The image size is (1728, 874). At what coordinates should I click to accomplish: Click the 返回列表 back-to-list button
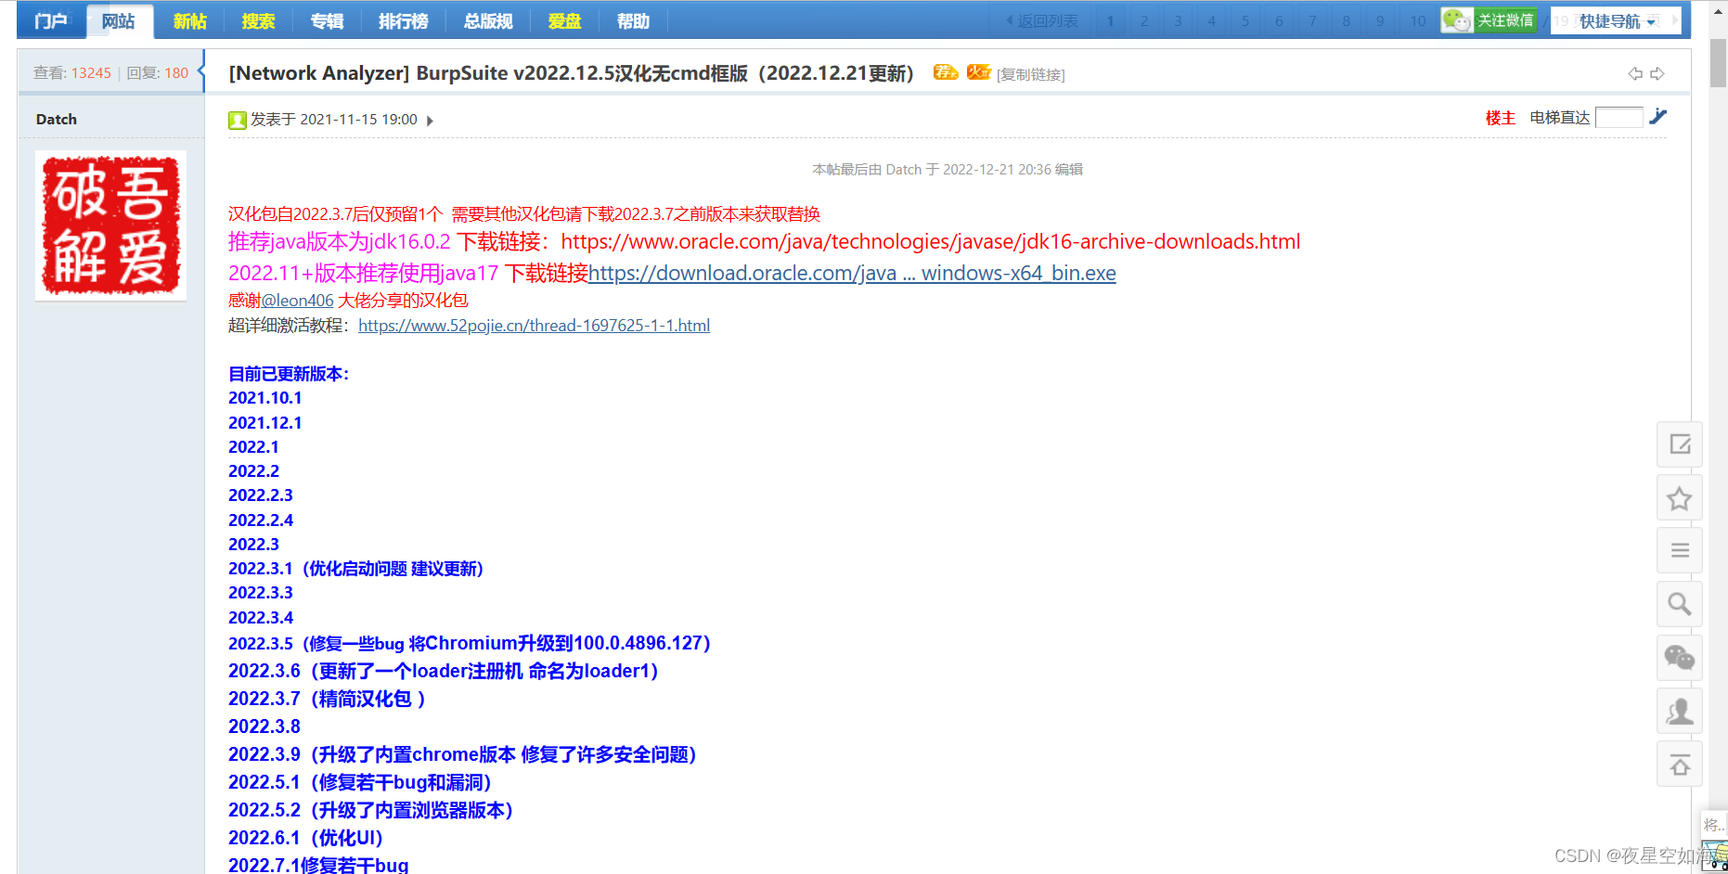[1043, 21]
